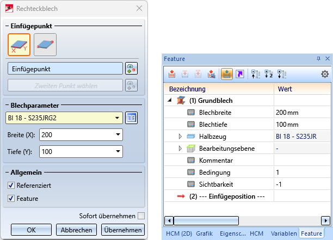Click the Übernehmen button
The width and height of the screenshot is (333, 240).
tap(123, 230)
